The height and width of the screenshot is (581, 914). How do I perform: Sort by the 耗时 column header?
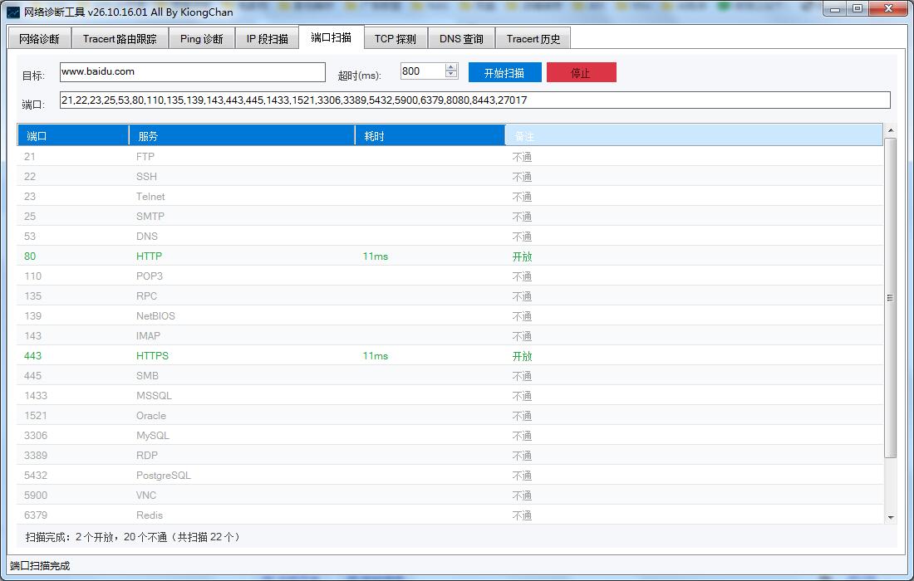430,135
